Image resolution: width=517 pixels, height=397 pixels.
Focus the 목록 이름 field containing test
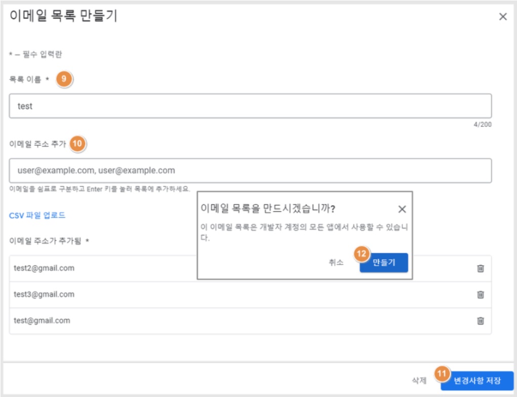point(250,106)
